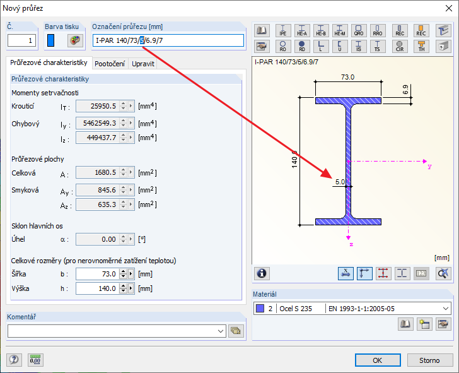Select the IPE section type icon
This screenshot has height=373, width=459.
(283, 30)
